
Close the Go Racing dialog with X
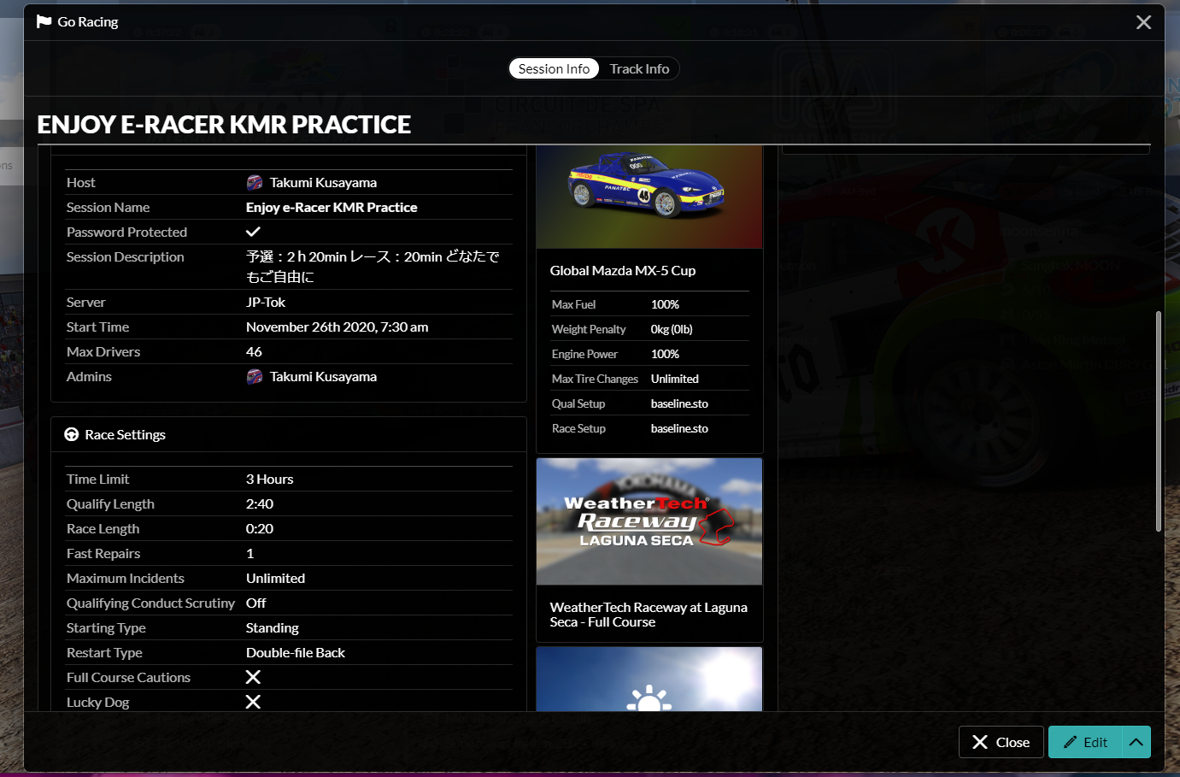pos(1143,22)
